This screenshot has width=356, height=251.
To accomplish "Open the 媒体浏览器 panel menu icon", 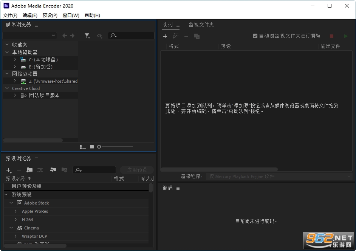I will click(36, 25).
